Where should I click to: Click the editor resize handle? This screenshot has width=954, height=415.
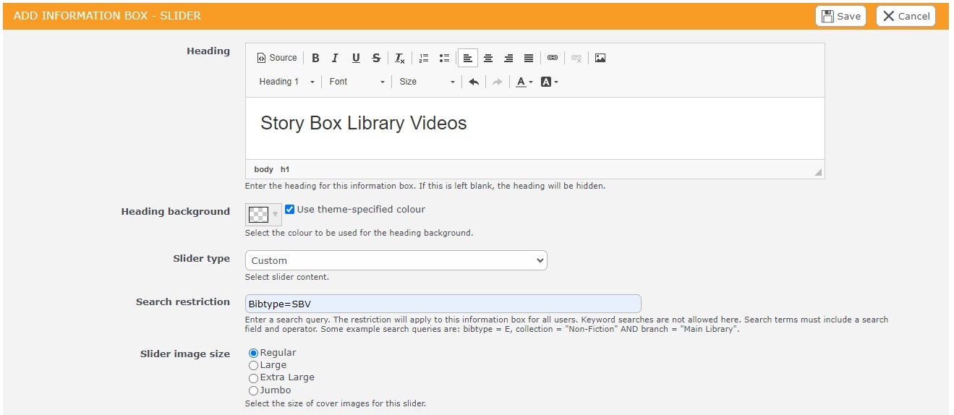818,172
